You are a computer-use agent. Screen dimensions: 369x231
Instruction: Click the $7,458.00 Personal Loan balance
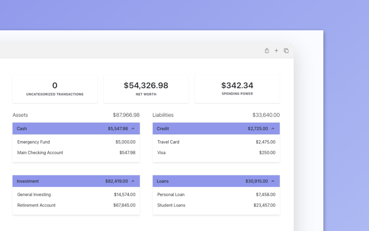(265, 195)
